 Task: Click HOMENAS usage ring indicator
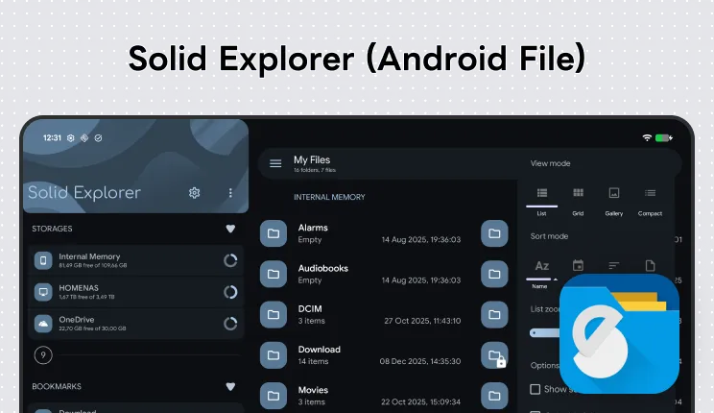coord(230,292)
